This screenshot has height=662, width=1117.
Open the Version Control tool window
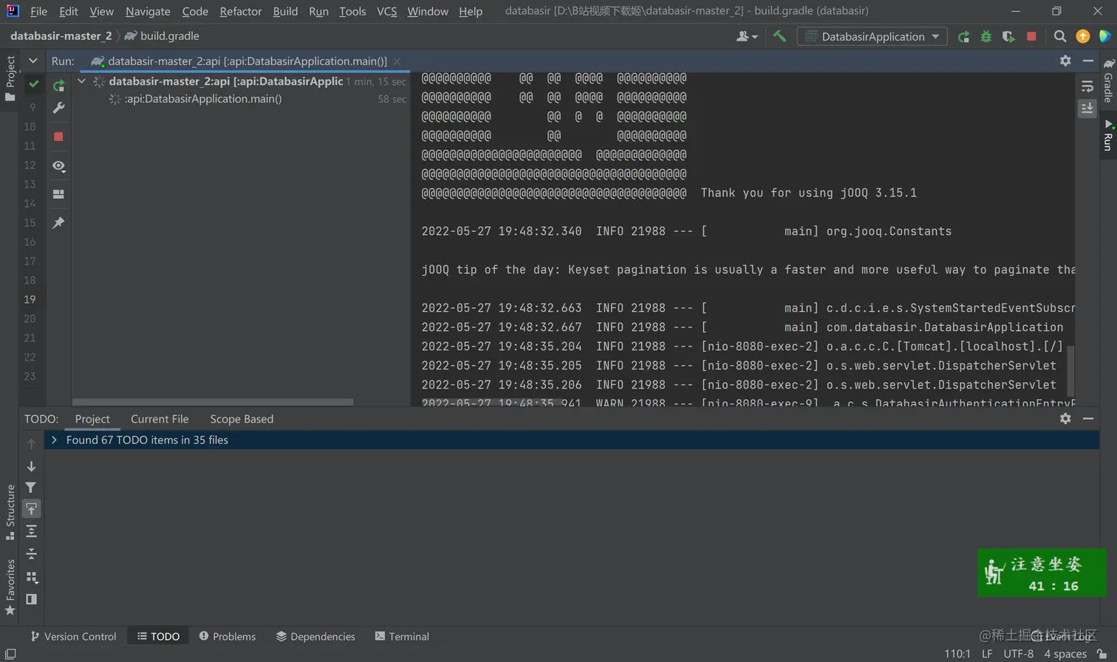pos(73,636)
